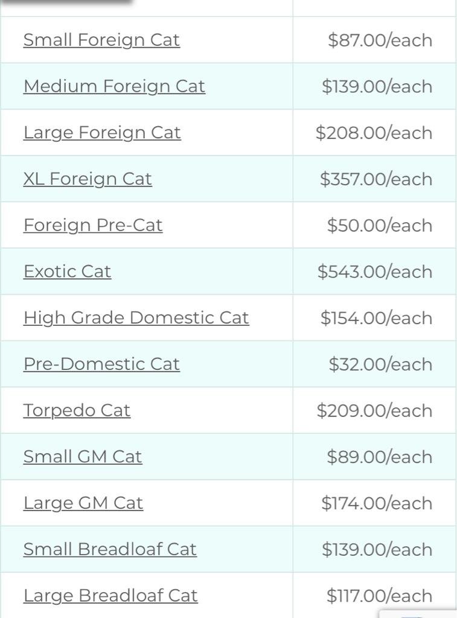The height and width of the screenshot is (618, 457).
Task: Open the Small Foreign Cat link
Action: pos(102,40)
